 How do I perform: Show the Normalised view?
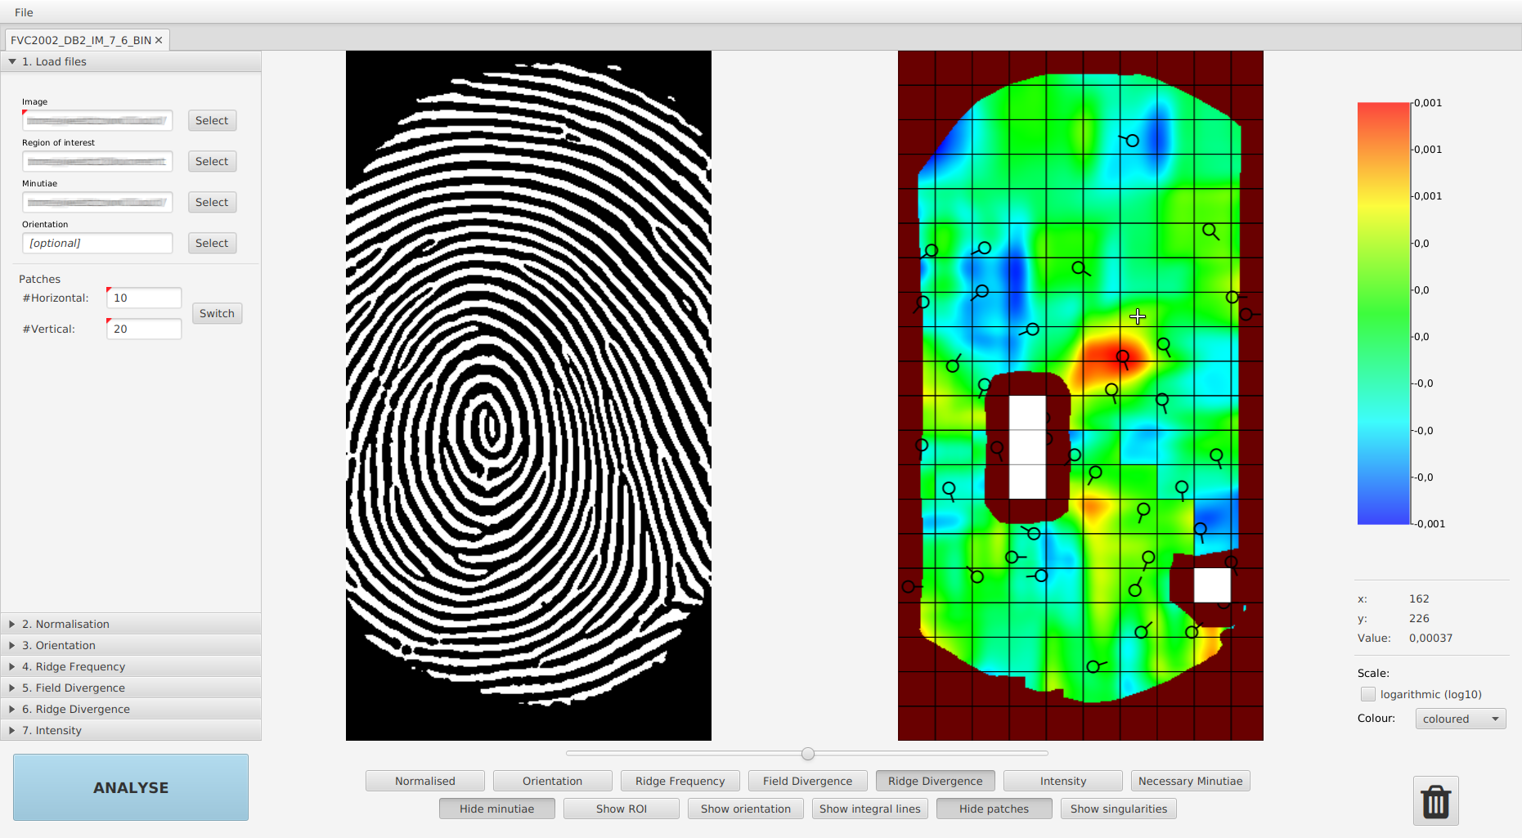click(425, 781)
